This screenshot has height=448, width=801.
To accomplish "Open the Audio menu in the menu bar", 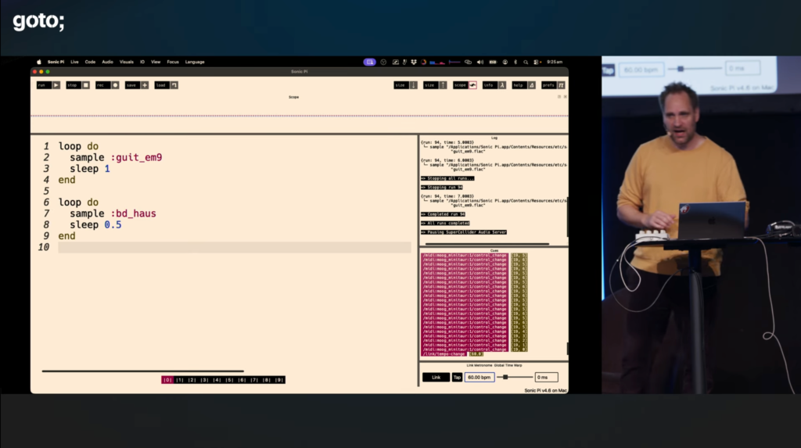I will tap(107, 62).
